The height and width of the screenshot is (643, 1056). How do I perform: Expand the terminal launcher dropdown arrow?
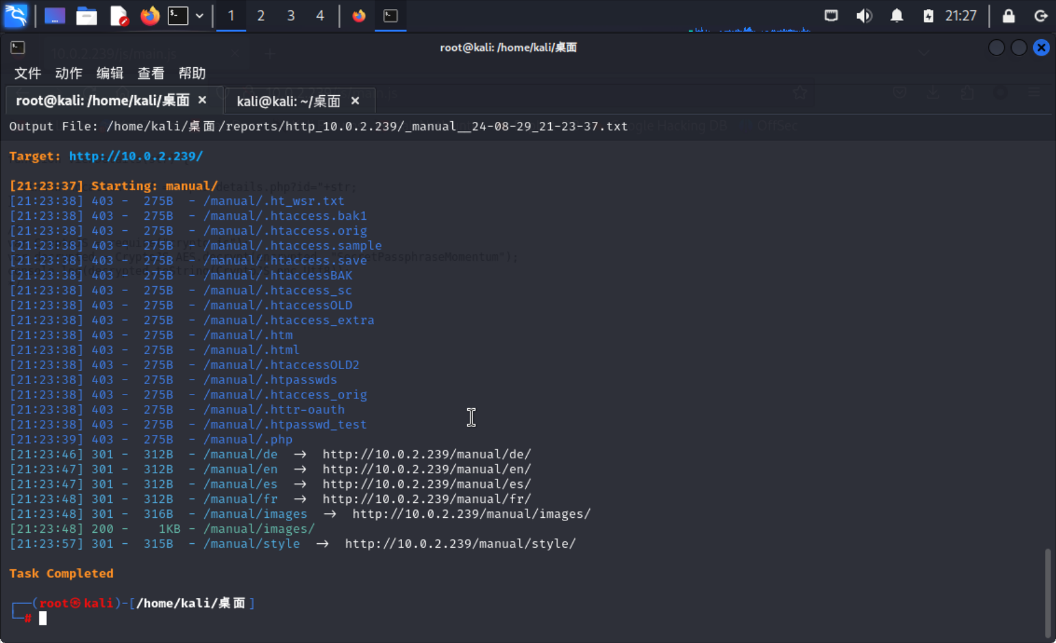click(199, 16)
